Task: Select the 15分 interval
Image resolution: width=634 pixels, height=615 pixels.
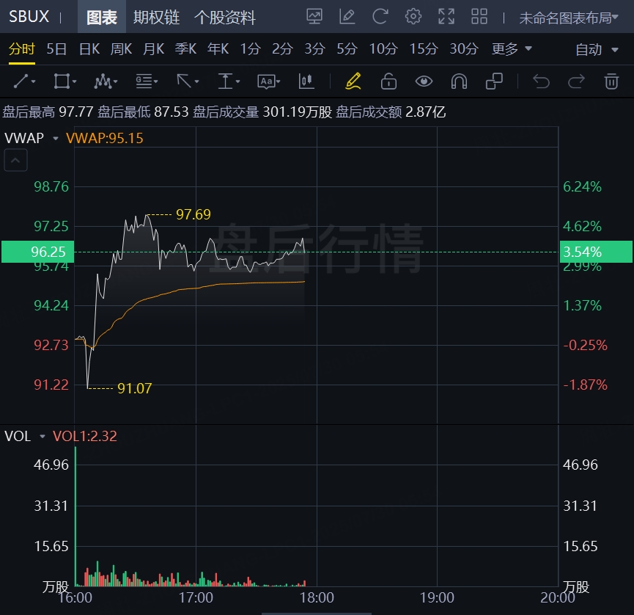Action: click(424, 49)
